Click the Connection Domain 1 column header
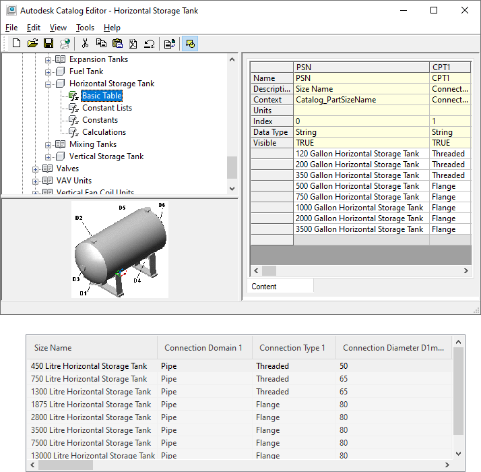The height and width of the screenshot is (472, 481). (205, 348)
